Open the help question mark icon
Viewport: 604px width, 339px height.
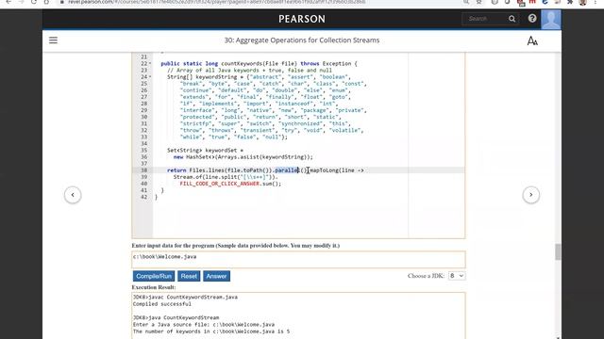pyautogui.click(x=532, y=19)
